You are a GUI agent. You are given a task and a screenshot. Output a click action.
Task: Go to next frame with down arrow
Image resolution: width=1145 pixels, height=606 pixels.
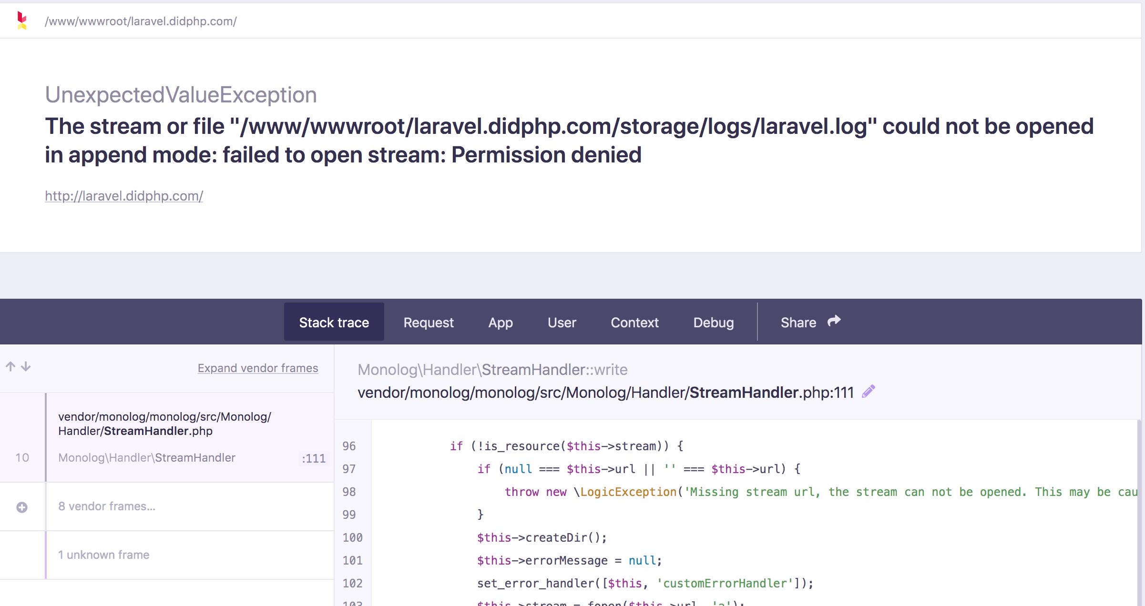[x=26, y=366]
